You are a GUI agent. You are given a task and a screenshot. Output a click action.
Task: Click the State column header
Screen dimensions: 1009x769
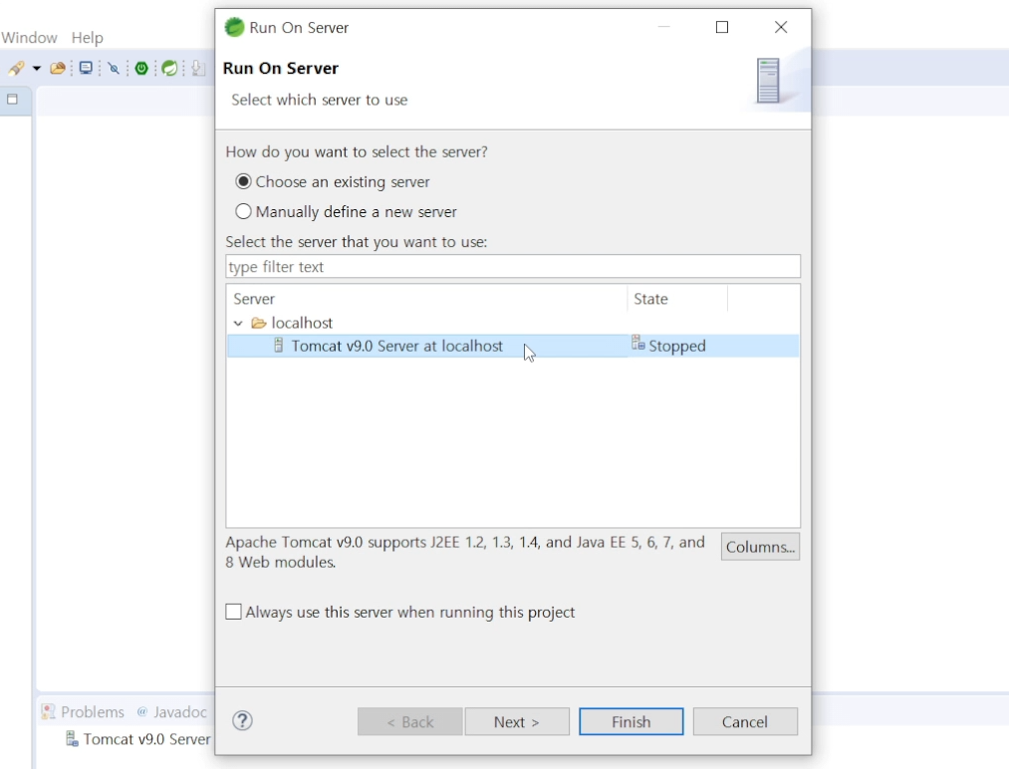tap(677, 299)
